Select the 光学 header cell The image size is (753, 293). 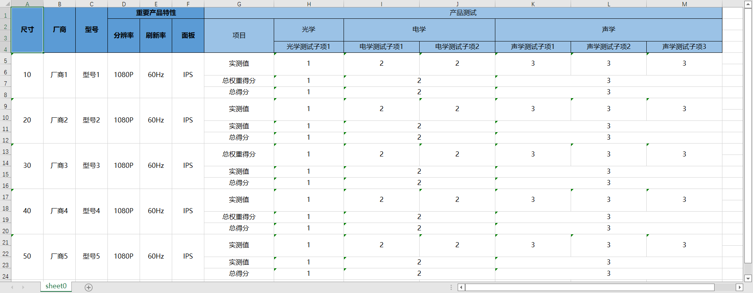click(309, 30)
